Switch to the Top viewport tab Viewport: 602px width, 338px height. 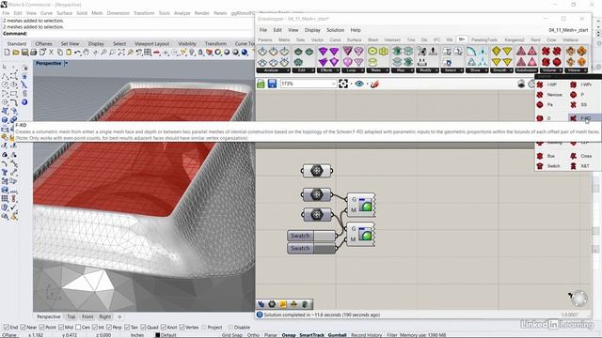71,317
